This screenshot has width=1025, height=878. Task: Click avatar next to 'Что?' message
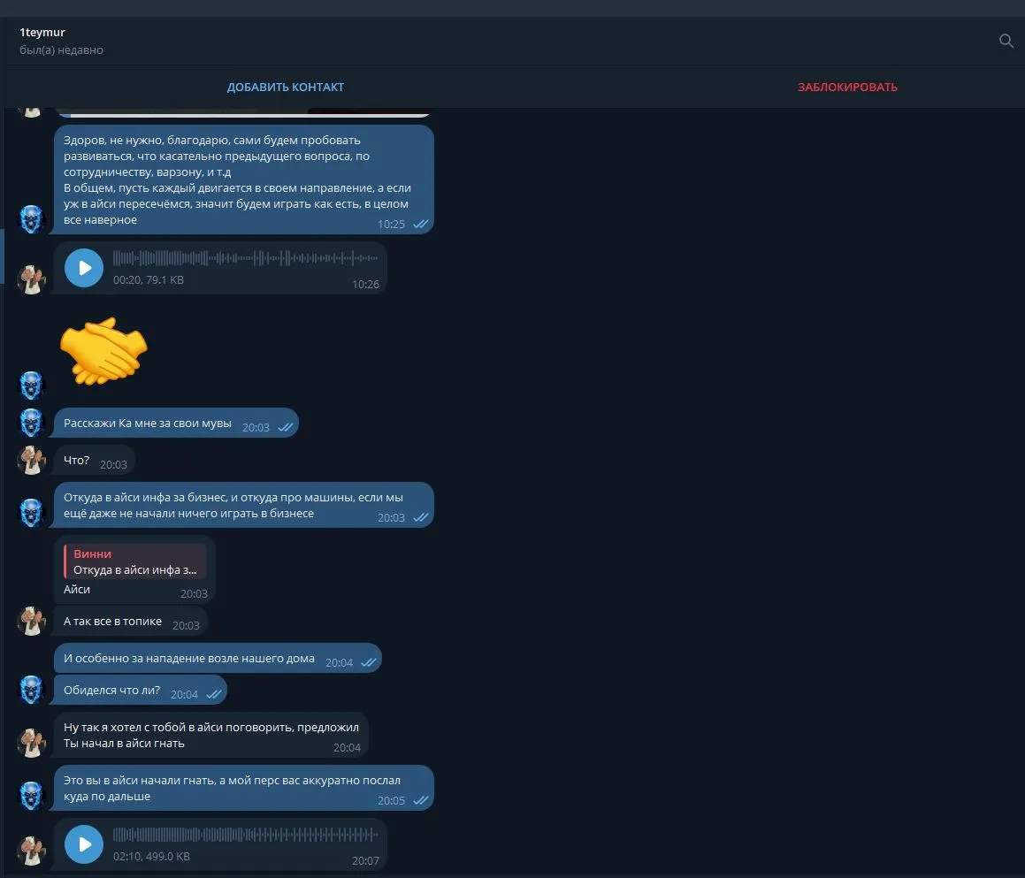point(31,460)
